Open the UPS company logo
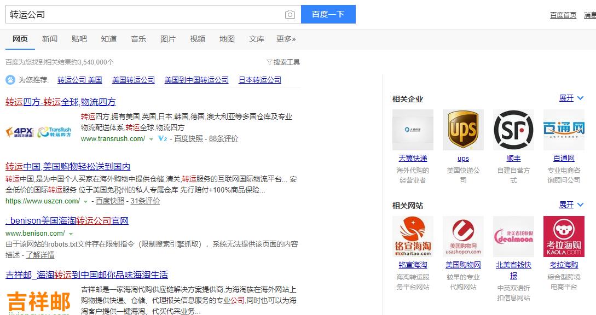596x315 pixels. (462, 129)
